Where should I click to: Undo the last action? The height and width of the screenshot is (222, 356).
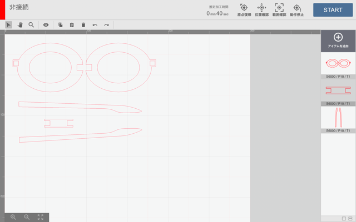95,25
